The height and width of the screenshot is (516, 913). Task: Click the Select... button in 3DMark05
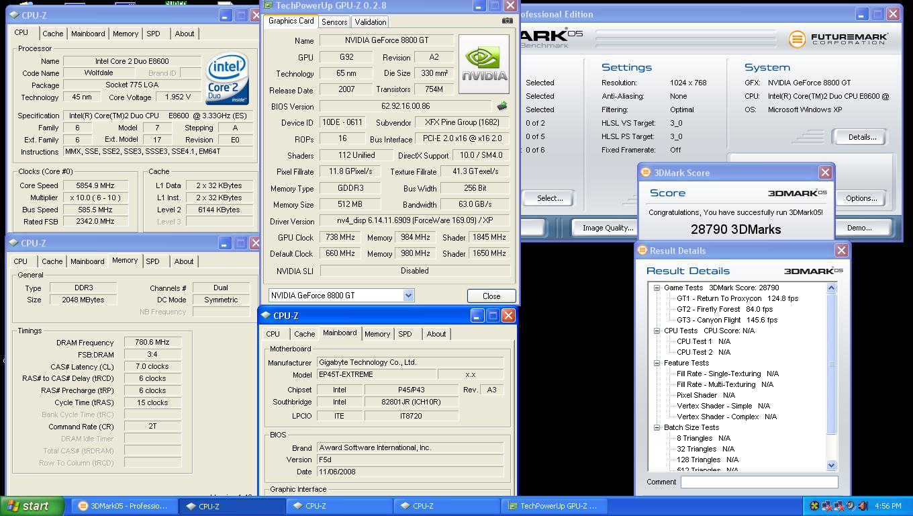[550, 198]
